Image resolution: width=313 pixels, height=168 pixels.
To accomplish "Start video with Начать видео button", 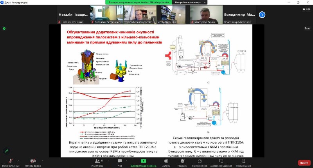I will click(33, 163).
